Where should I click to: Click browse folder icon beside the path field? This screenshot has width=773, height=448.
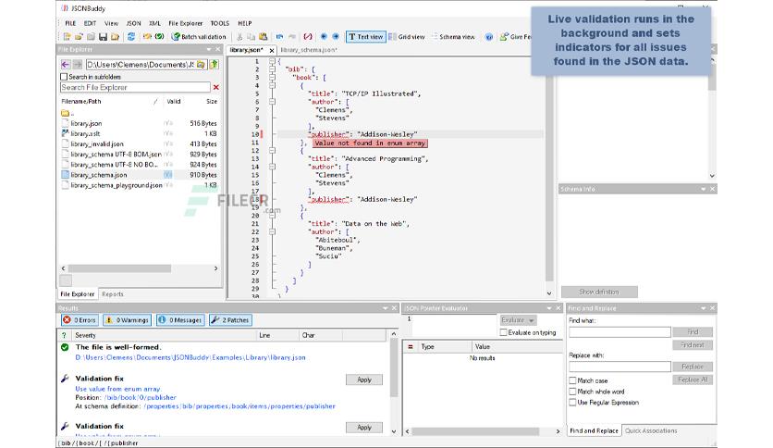(201, 65)
